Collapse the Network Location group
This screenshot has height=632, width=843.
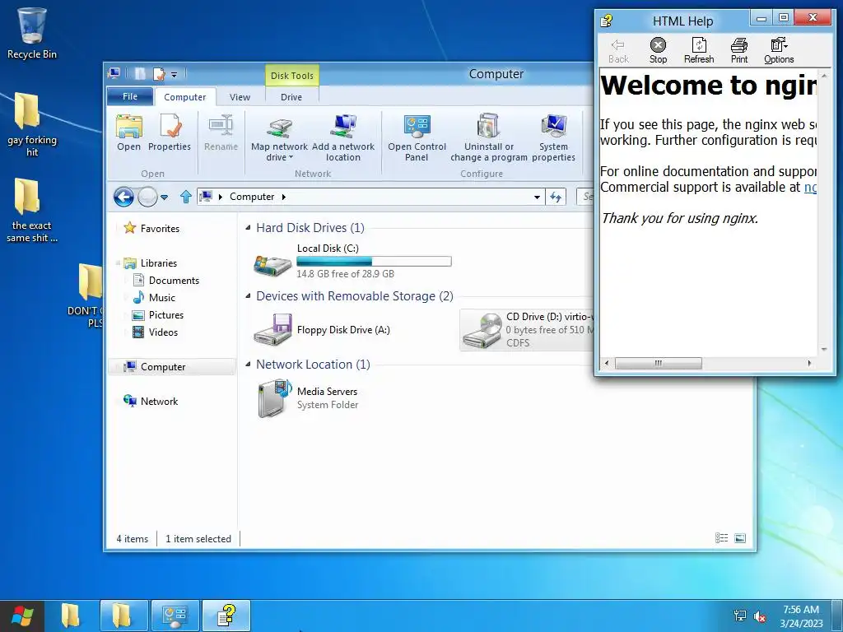point(248,365)
